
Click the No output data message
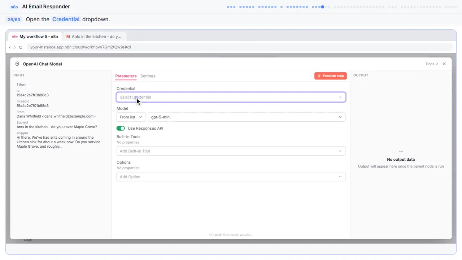pyautogui.click(x=401, y=159)
